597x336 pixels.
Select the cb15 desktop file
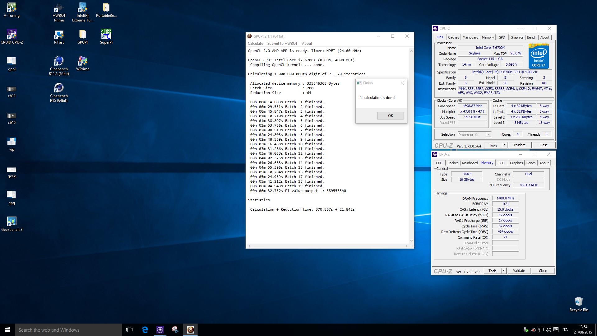pos(12,118)
